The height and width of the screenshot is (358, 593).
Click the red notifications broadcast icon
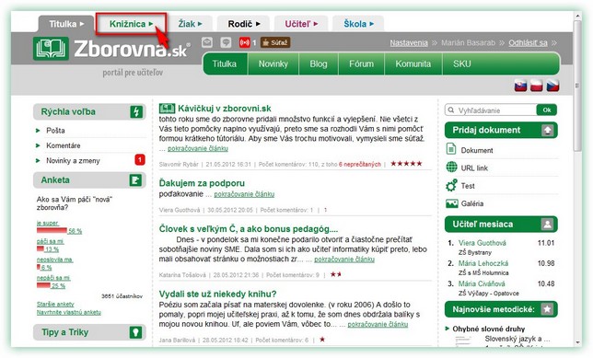[245, 42]
